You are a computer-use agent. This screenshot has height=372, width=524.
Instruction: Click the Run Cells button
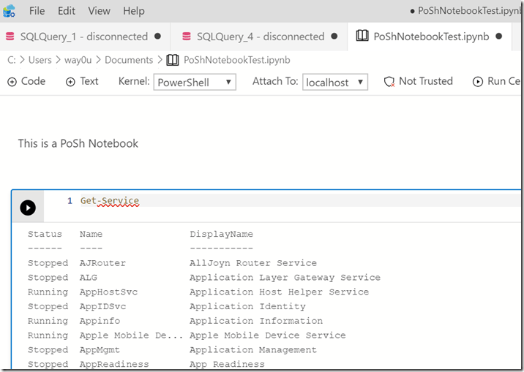[x=497, y=81]
